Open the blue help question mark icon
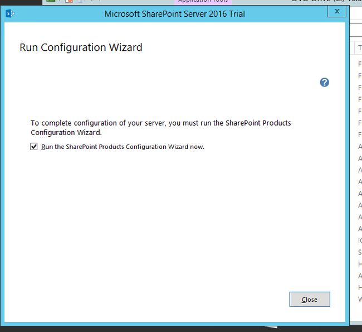 point(324,83)
